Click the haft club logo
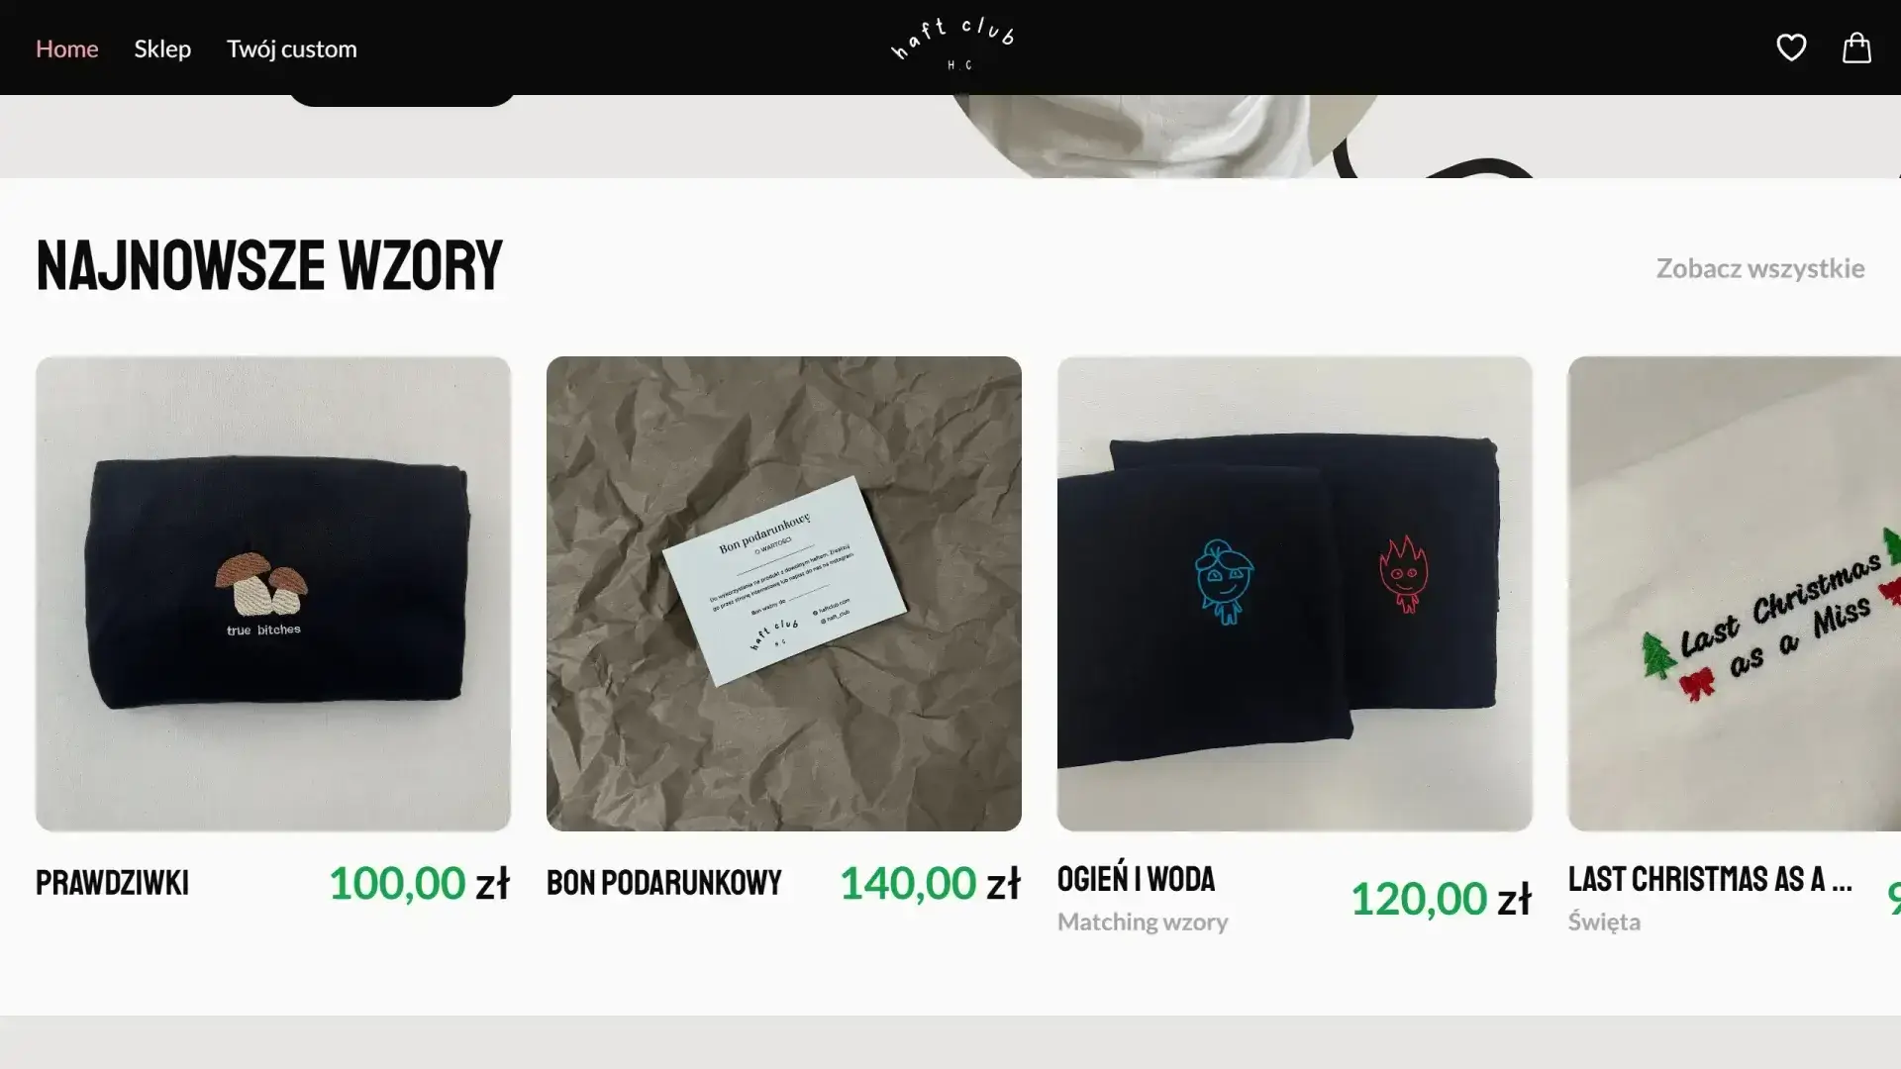The height and width of the screenshot is (1069, 1901). tap(952, 45)
